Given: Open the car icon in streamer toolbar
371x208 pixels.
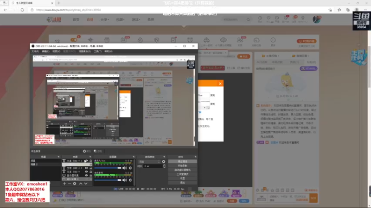Looking at the screenshot, I should (x=206, y=40).
